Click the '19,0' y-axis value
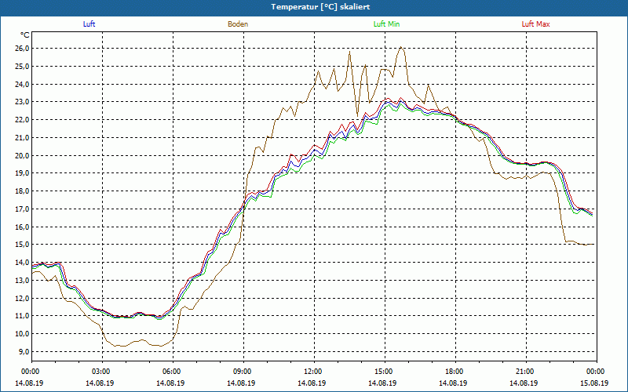Viewport: 628px width, 392px height. (22, 173)
